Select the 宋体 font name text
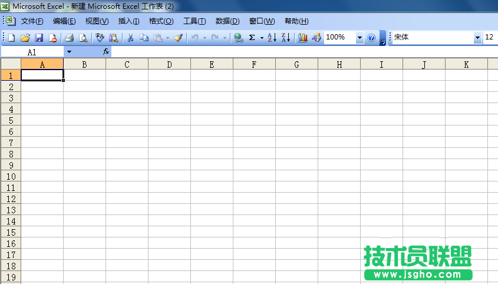The height and width of the screenshot is (284, 498). (401, 37)
